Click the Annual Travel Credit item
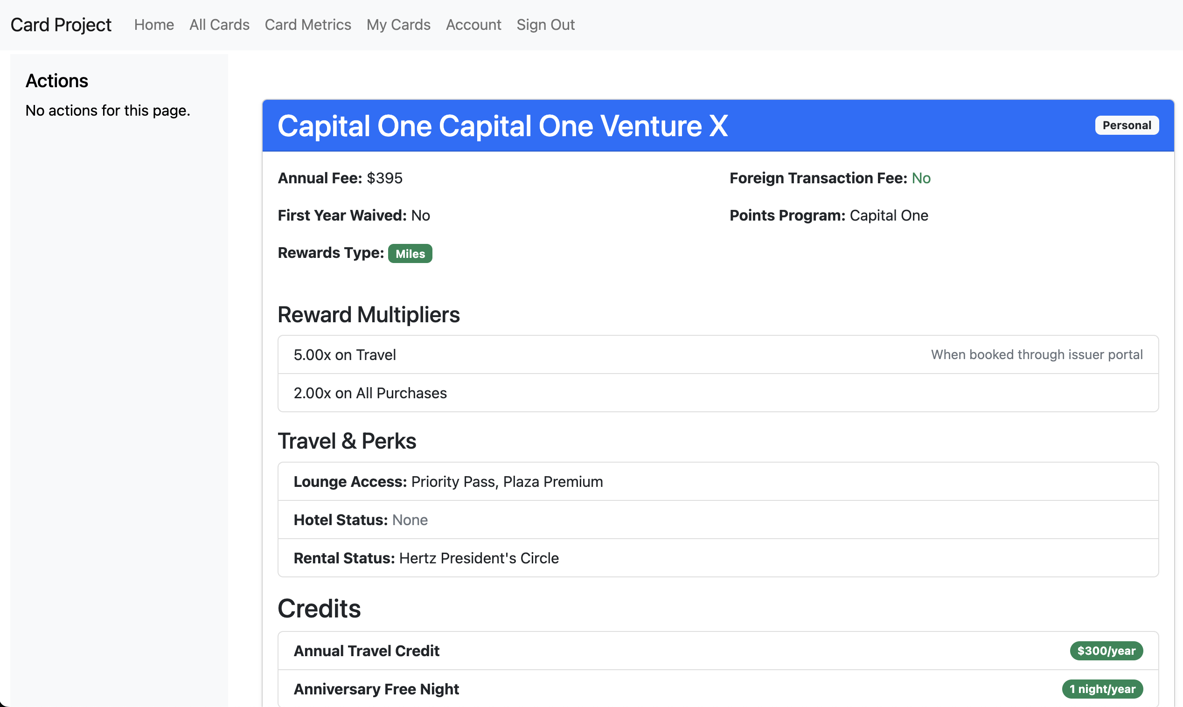This screenshot has height=707, width=1183. coord(366,651)
